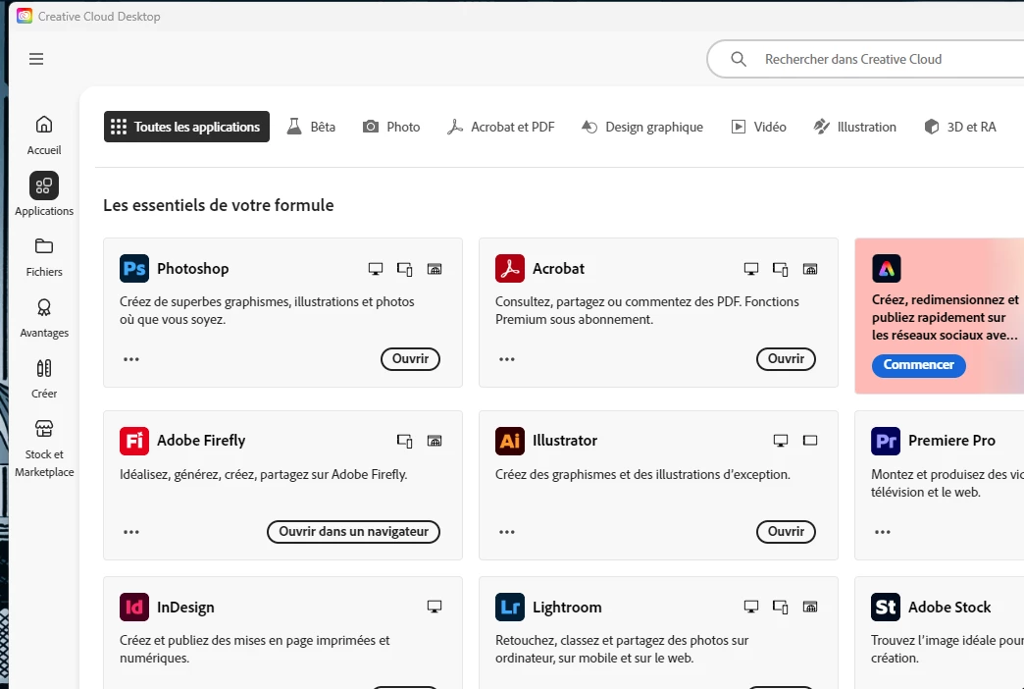Click Photoshop mobile platform icon
The image size is (1024, 689).
coord(405,269)
